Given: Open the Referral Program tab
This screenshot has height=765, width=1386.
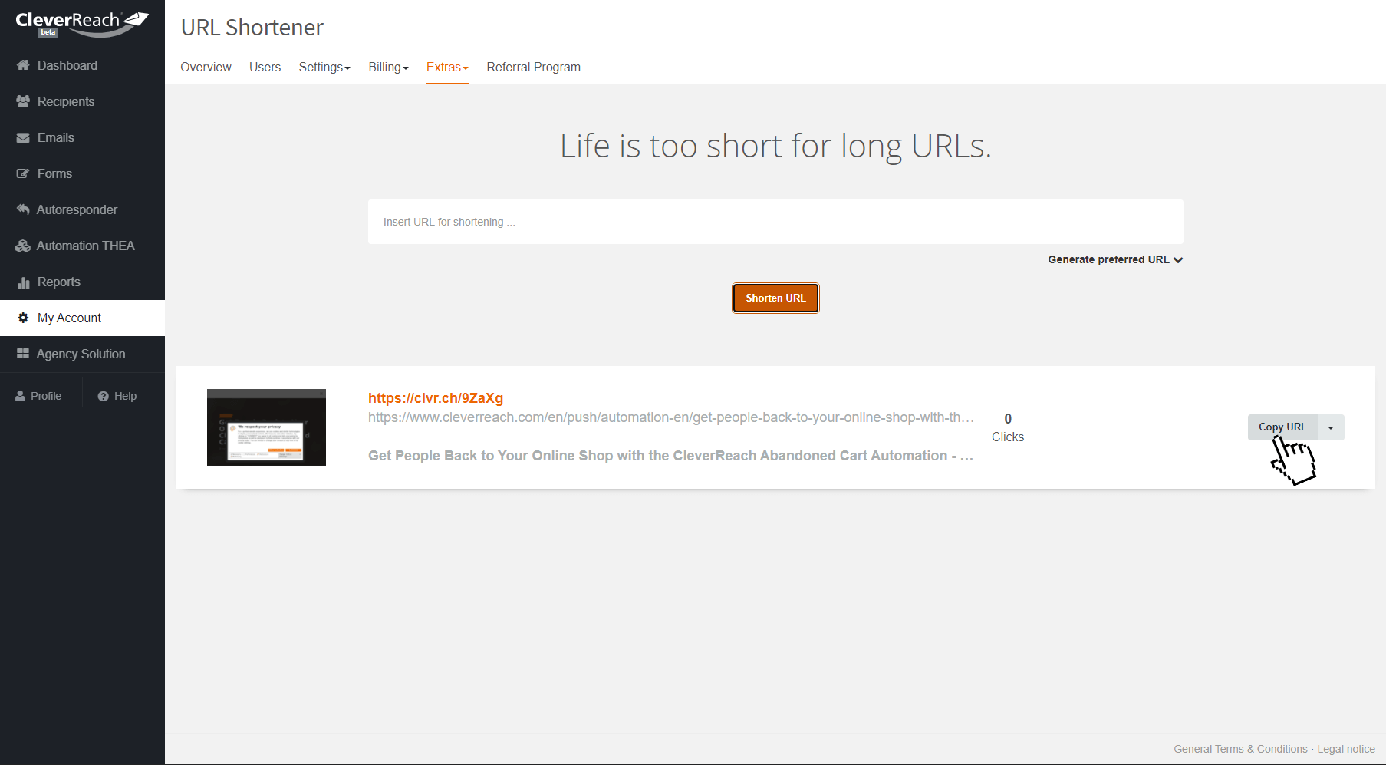Looking at the screenshot, I should [533, 67].
